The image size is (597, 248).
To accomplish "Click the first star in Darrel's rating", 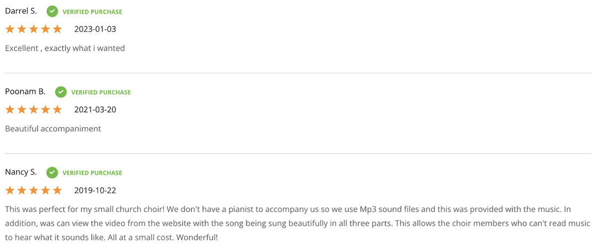I will coord(10,29).
